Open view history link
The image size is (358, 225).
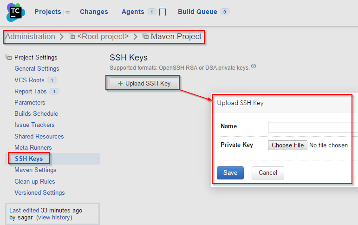click(x=54, y=218)
